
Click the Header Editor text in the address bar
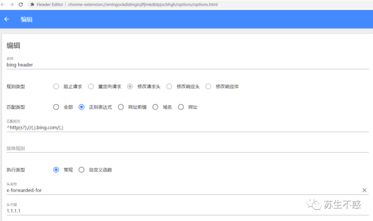(x=50, y=4)
